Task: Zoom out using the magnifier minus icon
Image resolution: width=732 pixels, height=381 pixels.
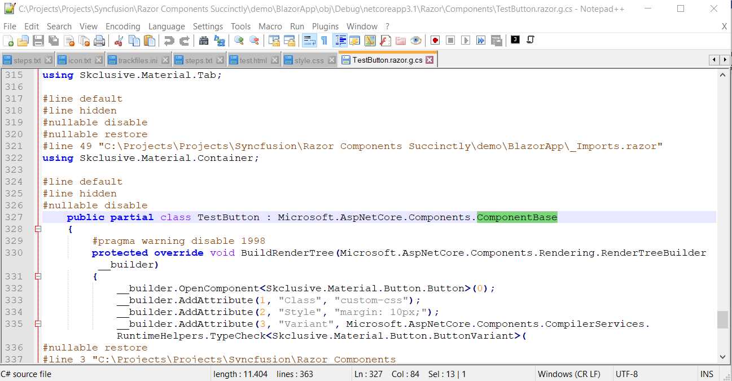Action: (x=254, y=40)
